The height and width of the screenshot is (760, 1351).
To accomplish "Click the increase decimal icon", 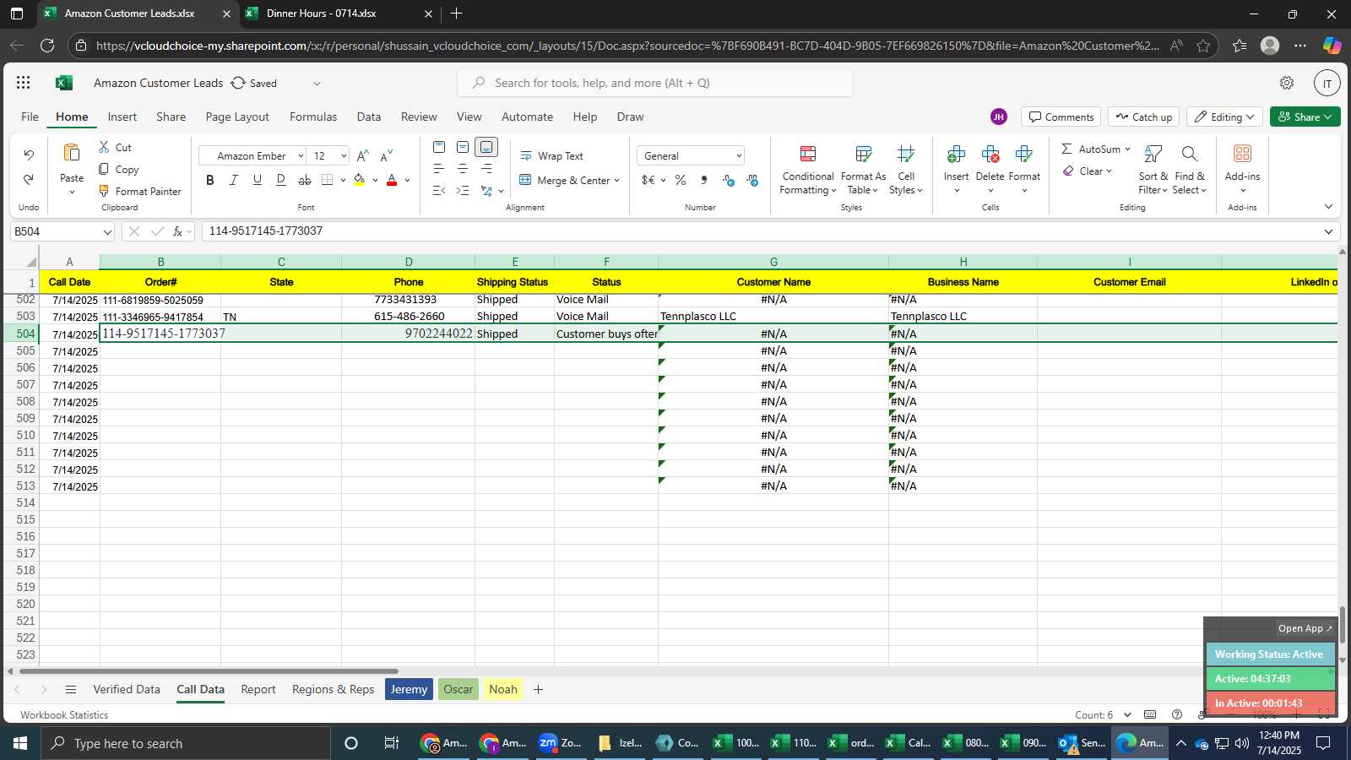I will (x=729, y=180).
